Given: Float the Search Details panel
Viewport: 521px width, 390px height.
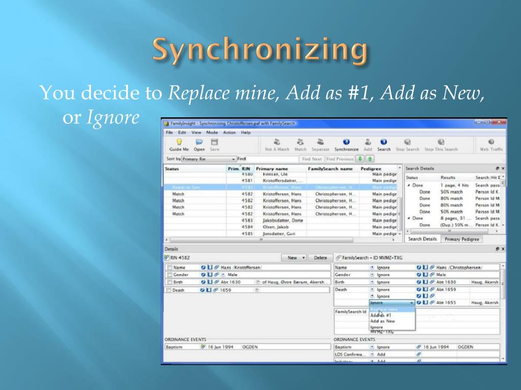Looking at the screenshot, I should click(498, 169).
